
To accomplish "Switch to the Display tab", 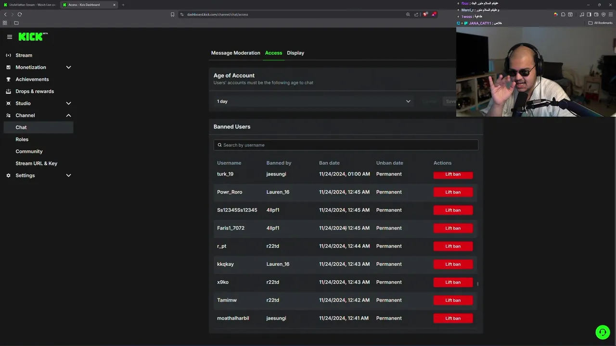I will click(x=295, y=53).
